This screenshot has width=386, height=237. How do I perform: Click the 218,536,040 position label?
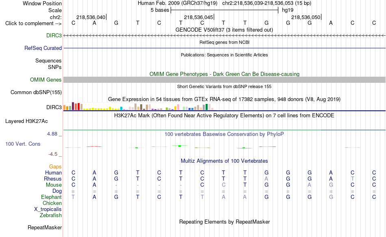(91, 17)
